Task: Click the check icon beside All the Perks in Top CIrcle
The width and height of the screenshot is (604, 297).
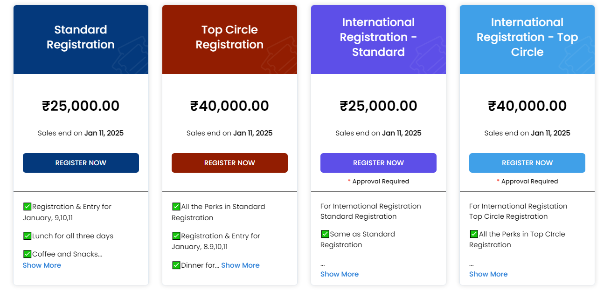Action: (473, 234)
